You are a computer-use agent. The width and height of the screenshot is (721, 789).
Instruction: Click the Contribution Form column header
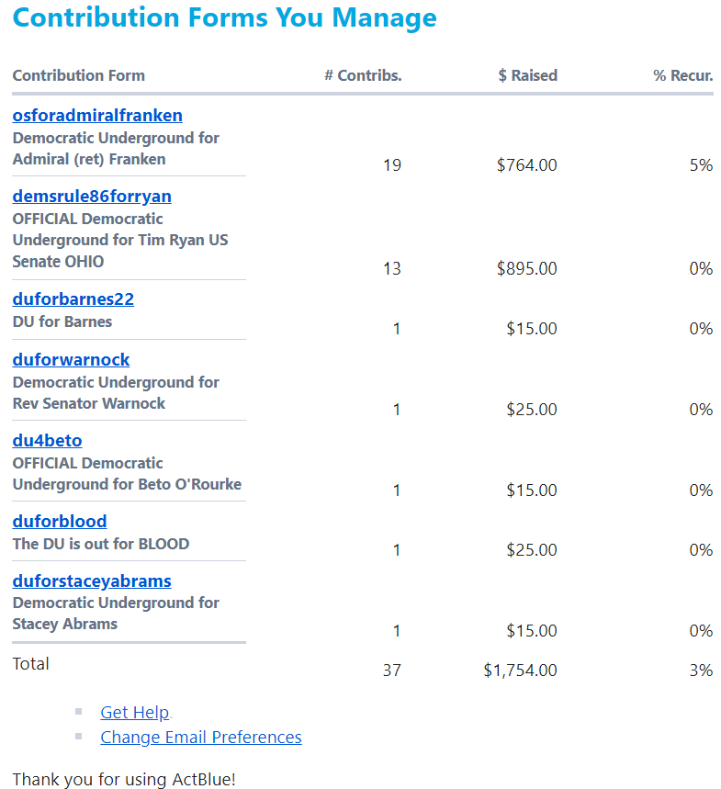pyautogui.click(x=79, y=76)
